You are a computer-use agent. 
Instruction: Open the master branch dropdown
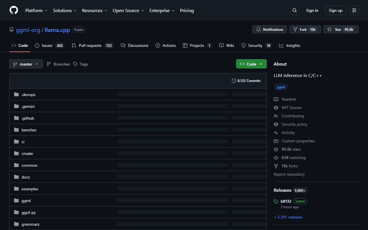point(26,64)
